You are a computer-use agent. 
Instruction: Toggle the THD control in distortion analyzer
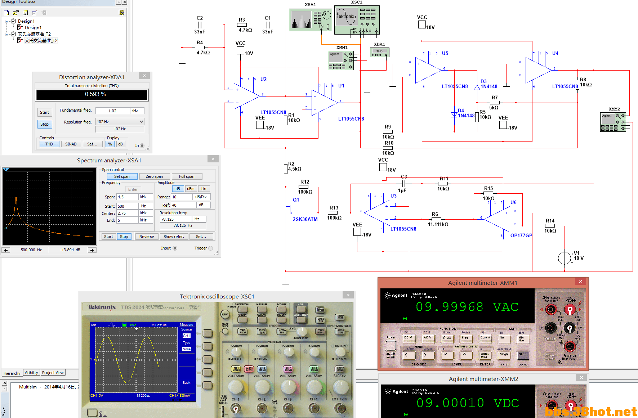(x=49, y=144)
